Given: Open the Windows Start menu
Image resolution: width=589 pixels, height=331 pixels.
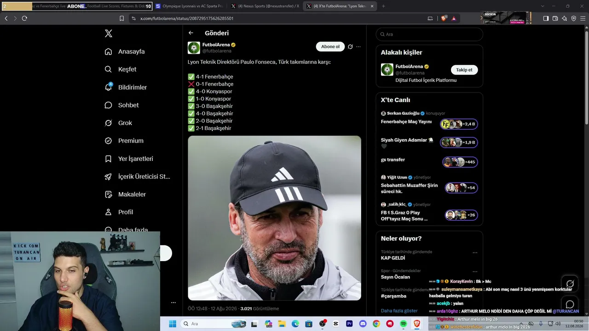Looking at the screenshot, I should [x=173, y=324].
